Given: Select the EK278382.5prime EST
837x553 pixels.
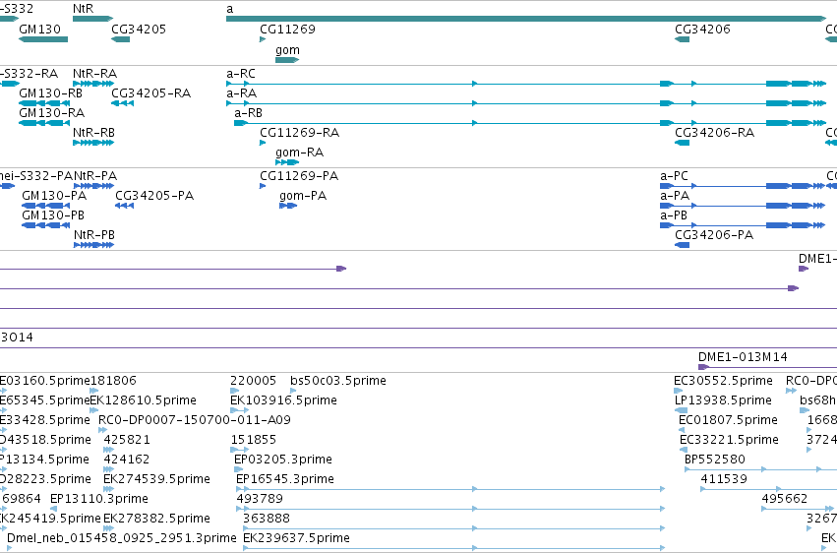Looking at the screenshot, I should point(109,529).
